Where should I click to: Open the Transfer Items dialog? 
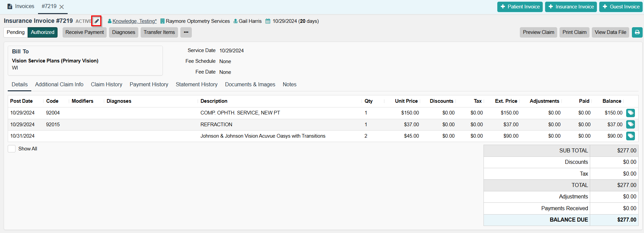(159, 32)
